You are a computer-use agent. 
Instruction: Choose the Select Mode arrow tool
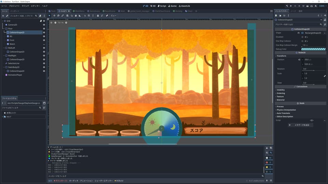coord(50,16)
